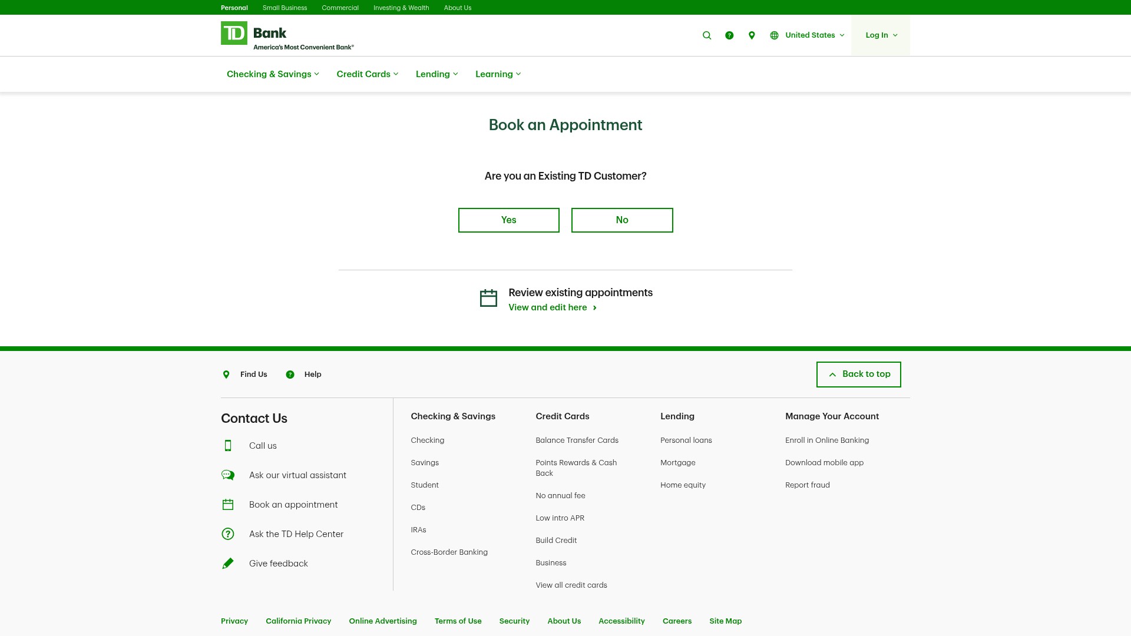Click the pencil icon next to Give feedback

[228, 564]
